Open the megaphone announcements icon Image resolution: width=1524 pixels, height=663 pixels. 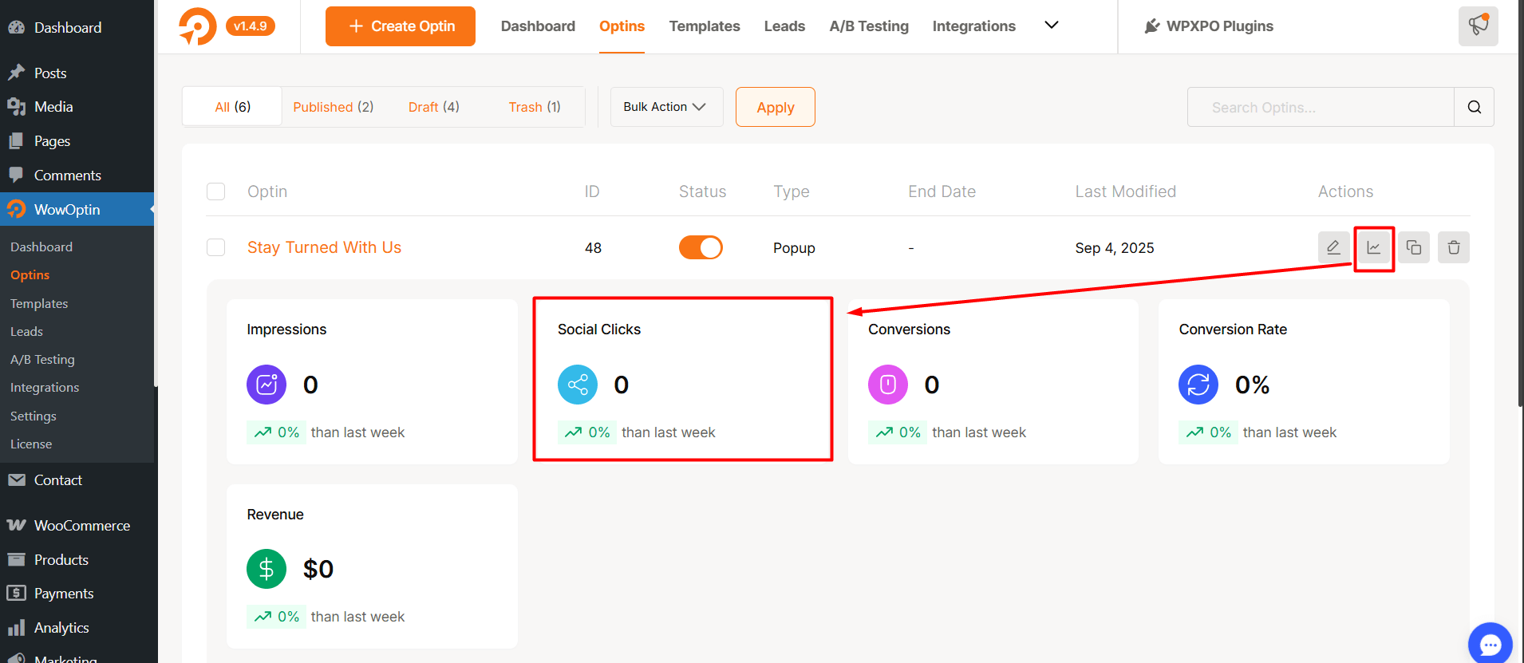point(1478,26)
